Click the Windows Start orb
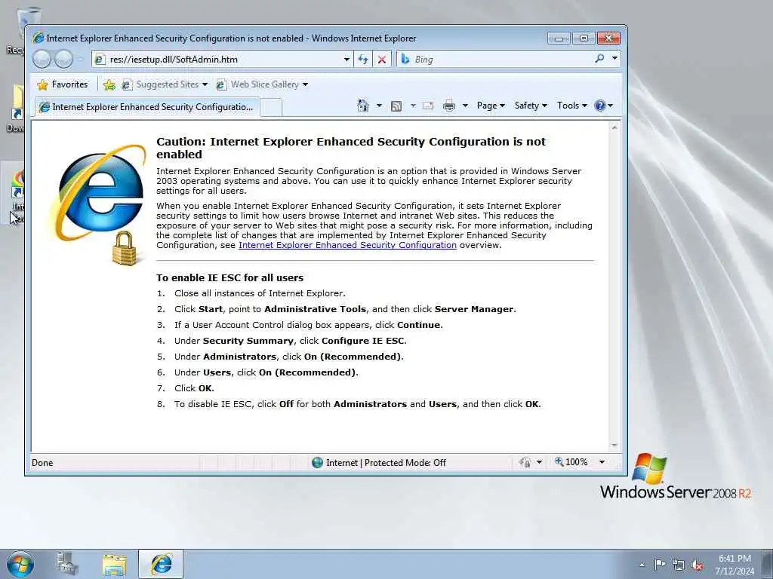 [x=20, y=564]
